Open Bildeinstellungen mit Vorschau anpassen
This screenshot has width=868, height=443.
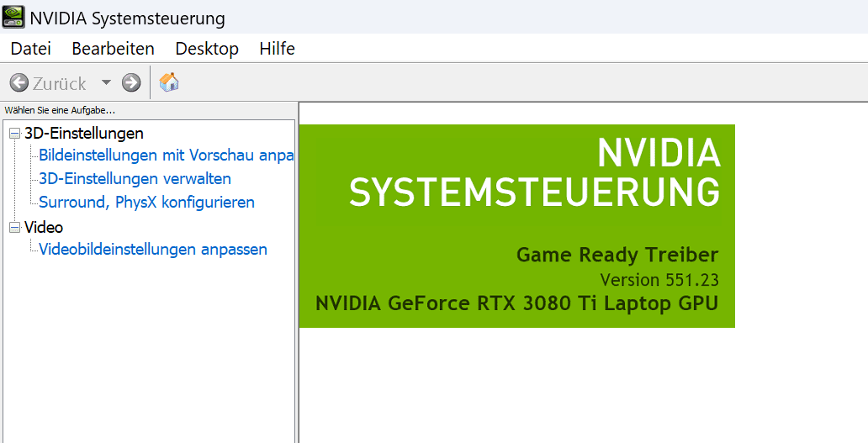tap(166, 156)
